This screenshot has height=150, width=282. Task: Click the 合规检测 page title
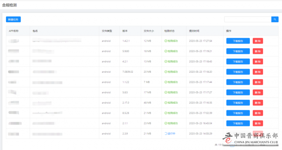10,5
